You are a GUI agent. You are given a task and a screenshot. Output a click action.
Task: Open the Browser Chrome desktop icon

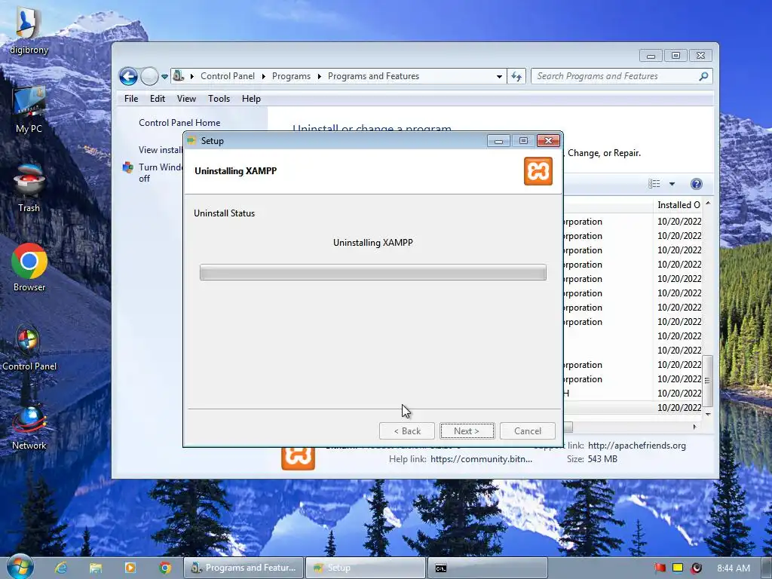(29, 268)
